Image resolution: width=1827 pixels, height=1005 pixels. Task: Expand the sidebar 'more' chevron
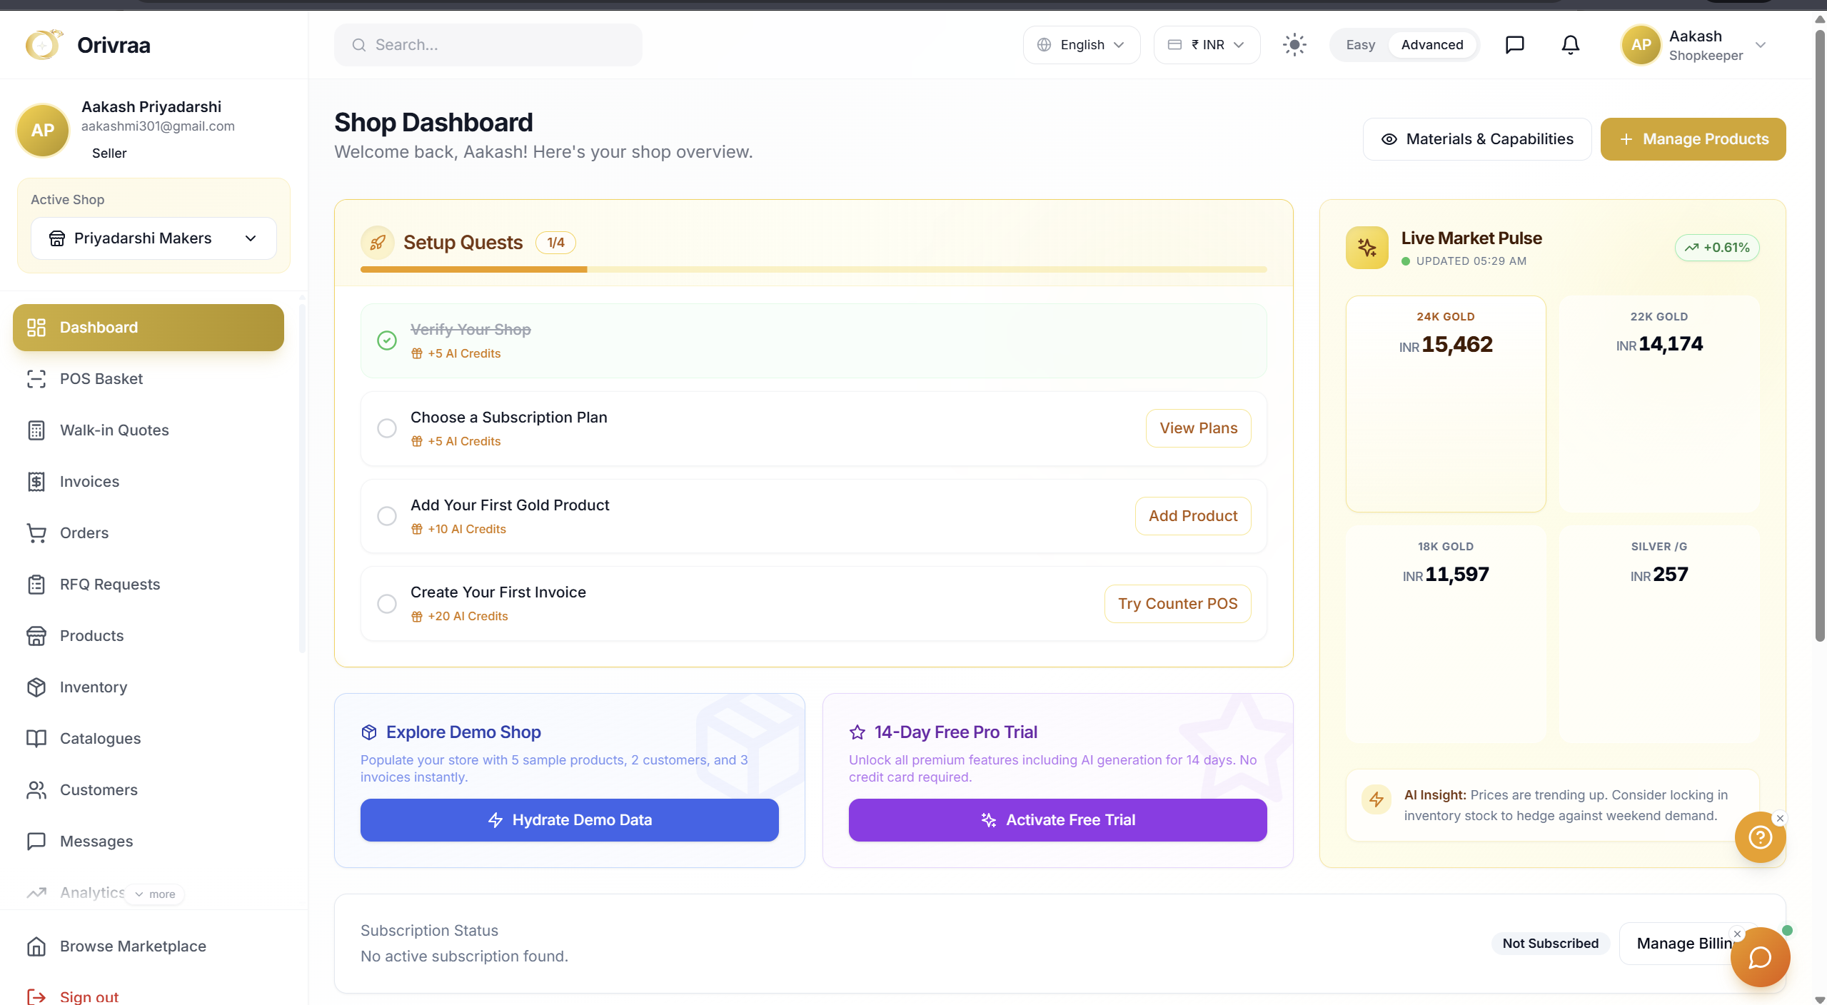pyautogui.click(x=156, y=894)
